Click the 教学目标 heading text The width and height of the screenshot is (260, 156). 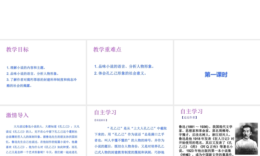point(17,49)
